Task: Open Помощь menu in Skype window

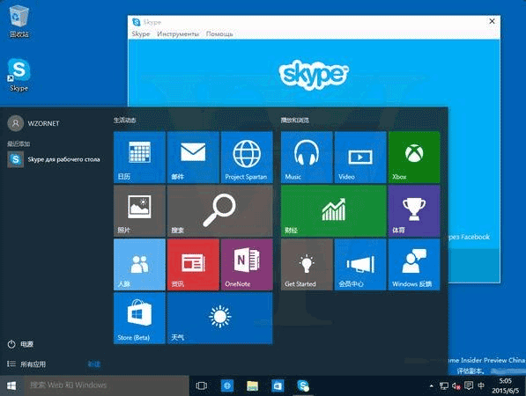Action: 219,33
